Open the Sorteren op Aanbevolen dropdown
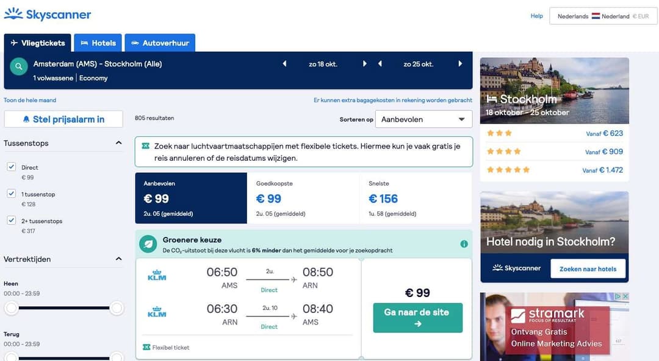Screen dimensions: 659x361 coord(423,119)
